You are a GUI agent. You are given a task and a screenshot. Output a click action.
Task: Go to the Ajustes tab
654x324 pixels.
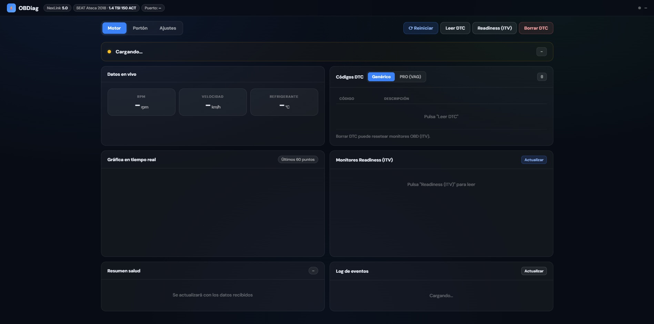pos(168,28)
